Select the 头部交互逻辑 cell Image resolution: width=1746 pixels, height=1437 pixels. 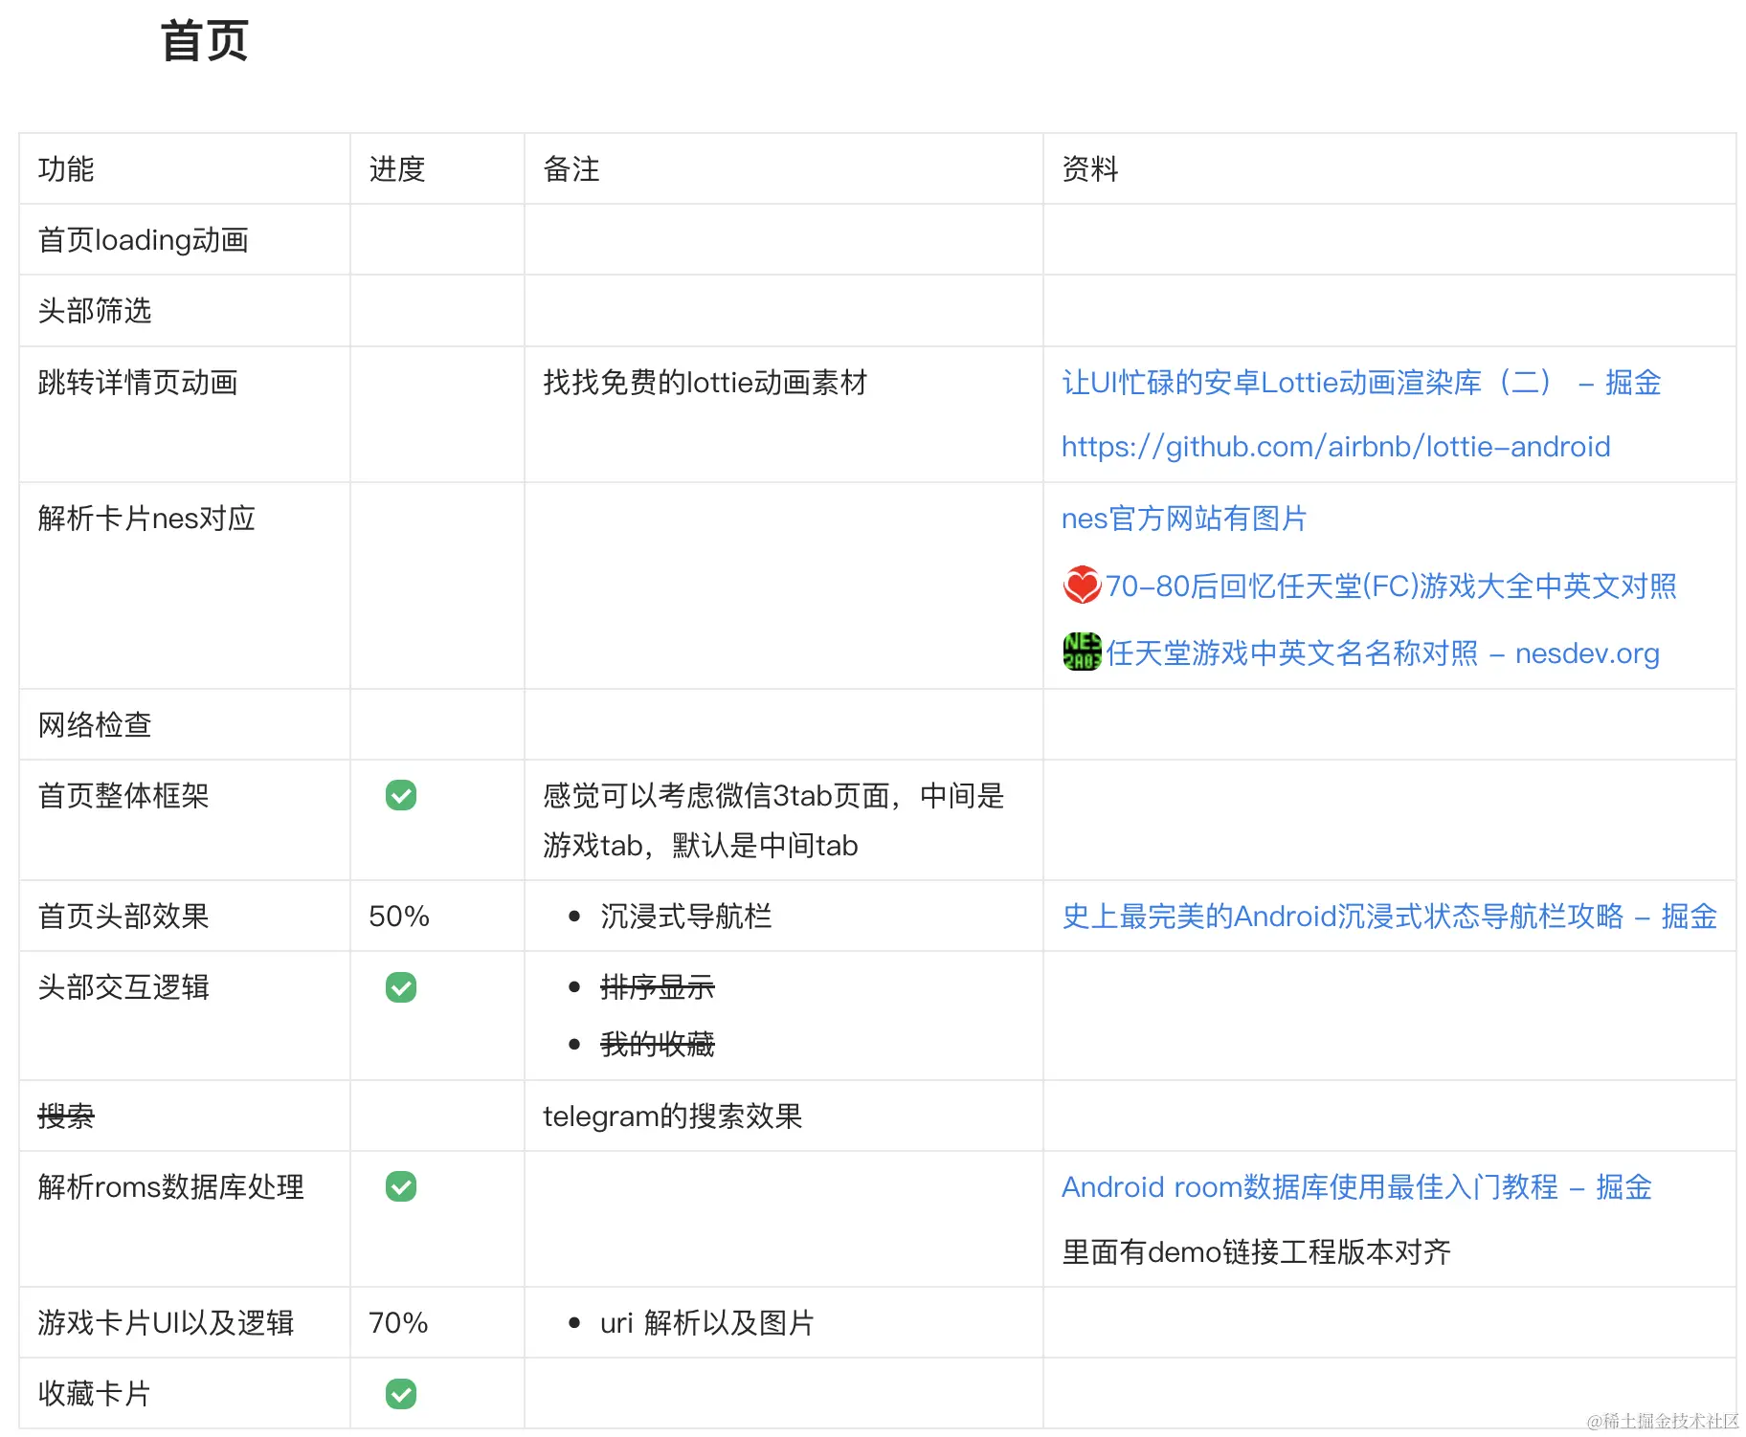[x=185, y=1016]
